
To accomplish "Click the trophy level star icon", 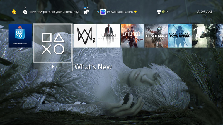I will pos(163,12).
